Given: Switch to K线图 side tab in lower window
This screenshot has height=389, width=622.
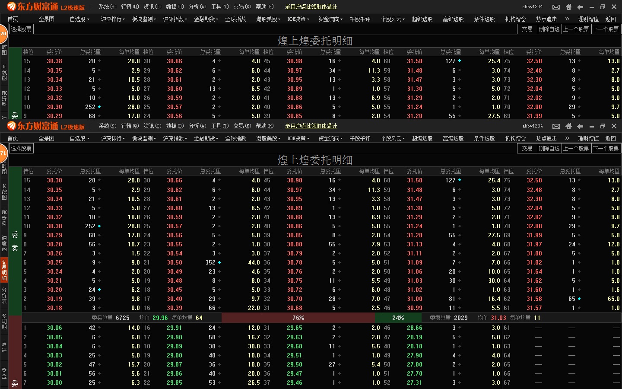Looking at the screenshot, I should (x=4, y=191).
